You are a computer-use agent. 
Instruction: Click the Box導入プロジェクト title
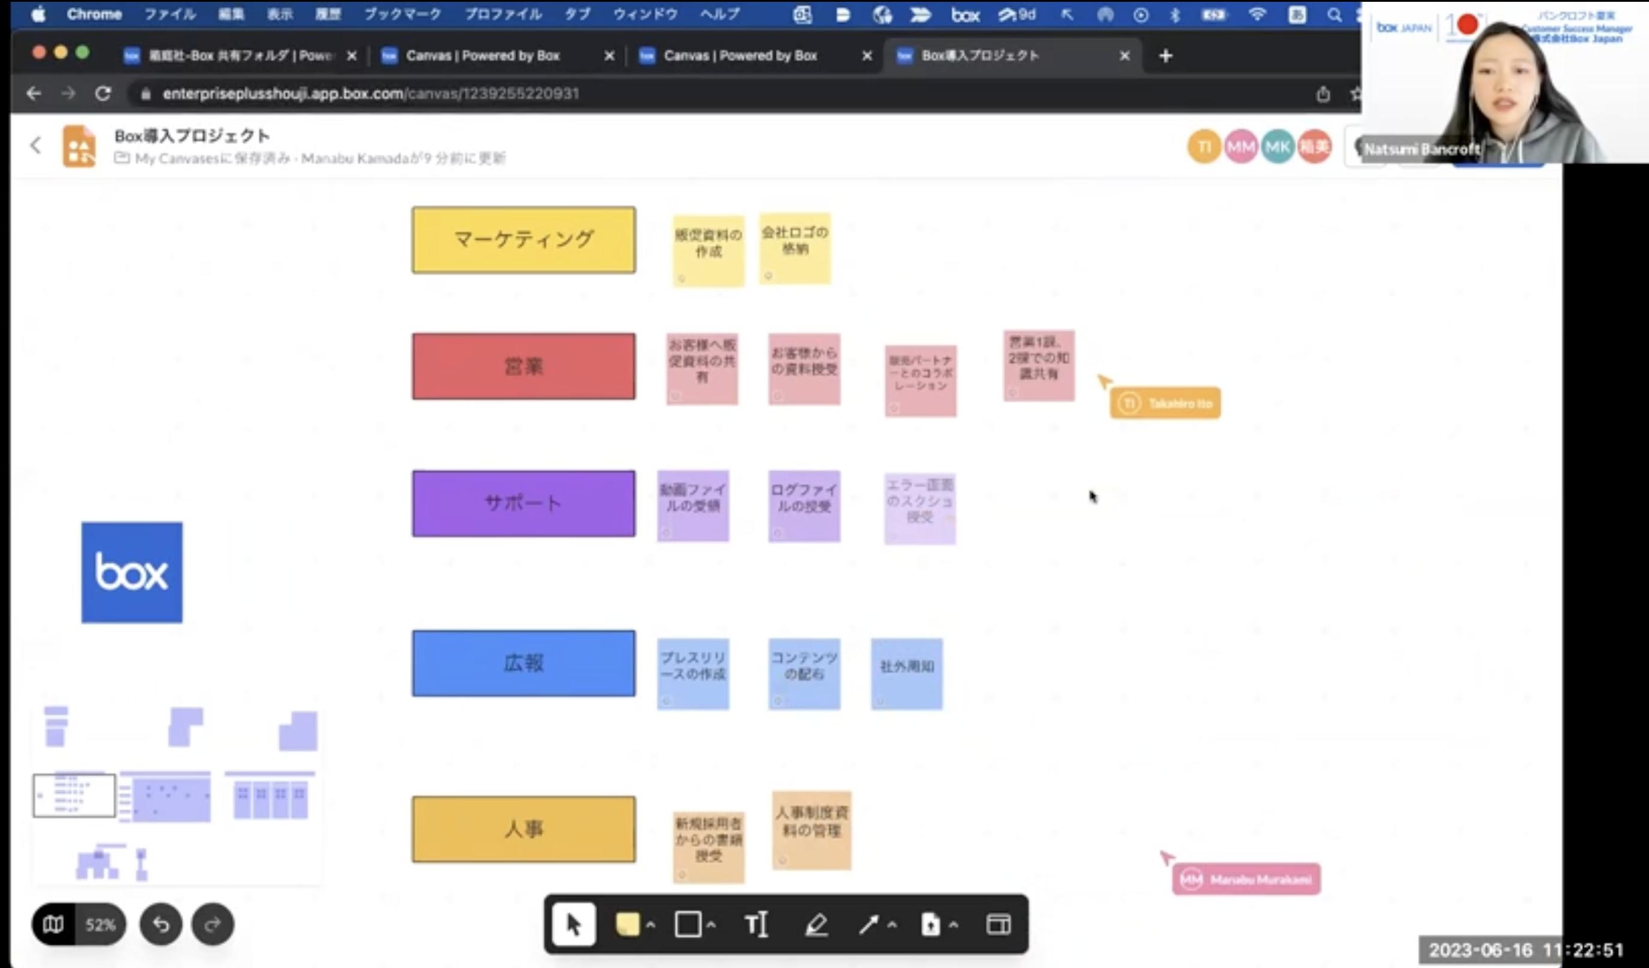(192, 135)
